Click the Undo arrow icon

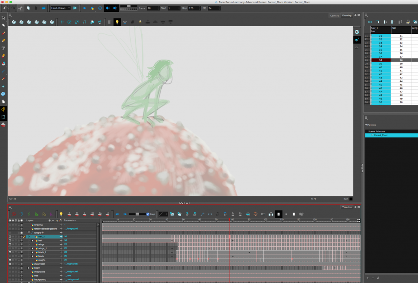(x=4, y=8)
